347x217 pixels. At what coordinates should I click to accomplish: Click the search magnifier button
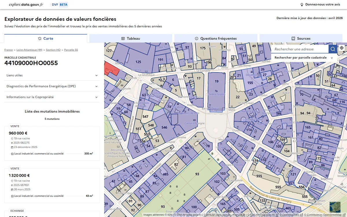click(333, 49)
